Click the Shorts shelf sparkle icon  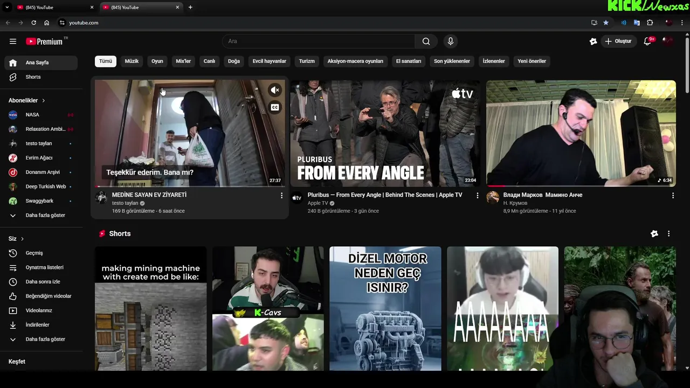[654, 234]
